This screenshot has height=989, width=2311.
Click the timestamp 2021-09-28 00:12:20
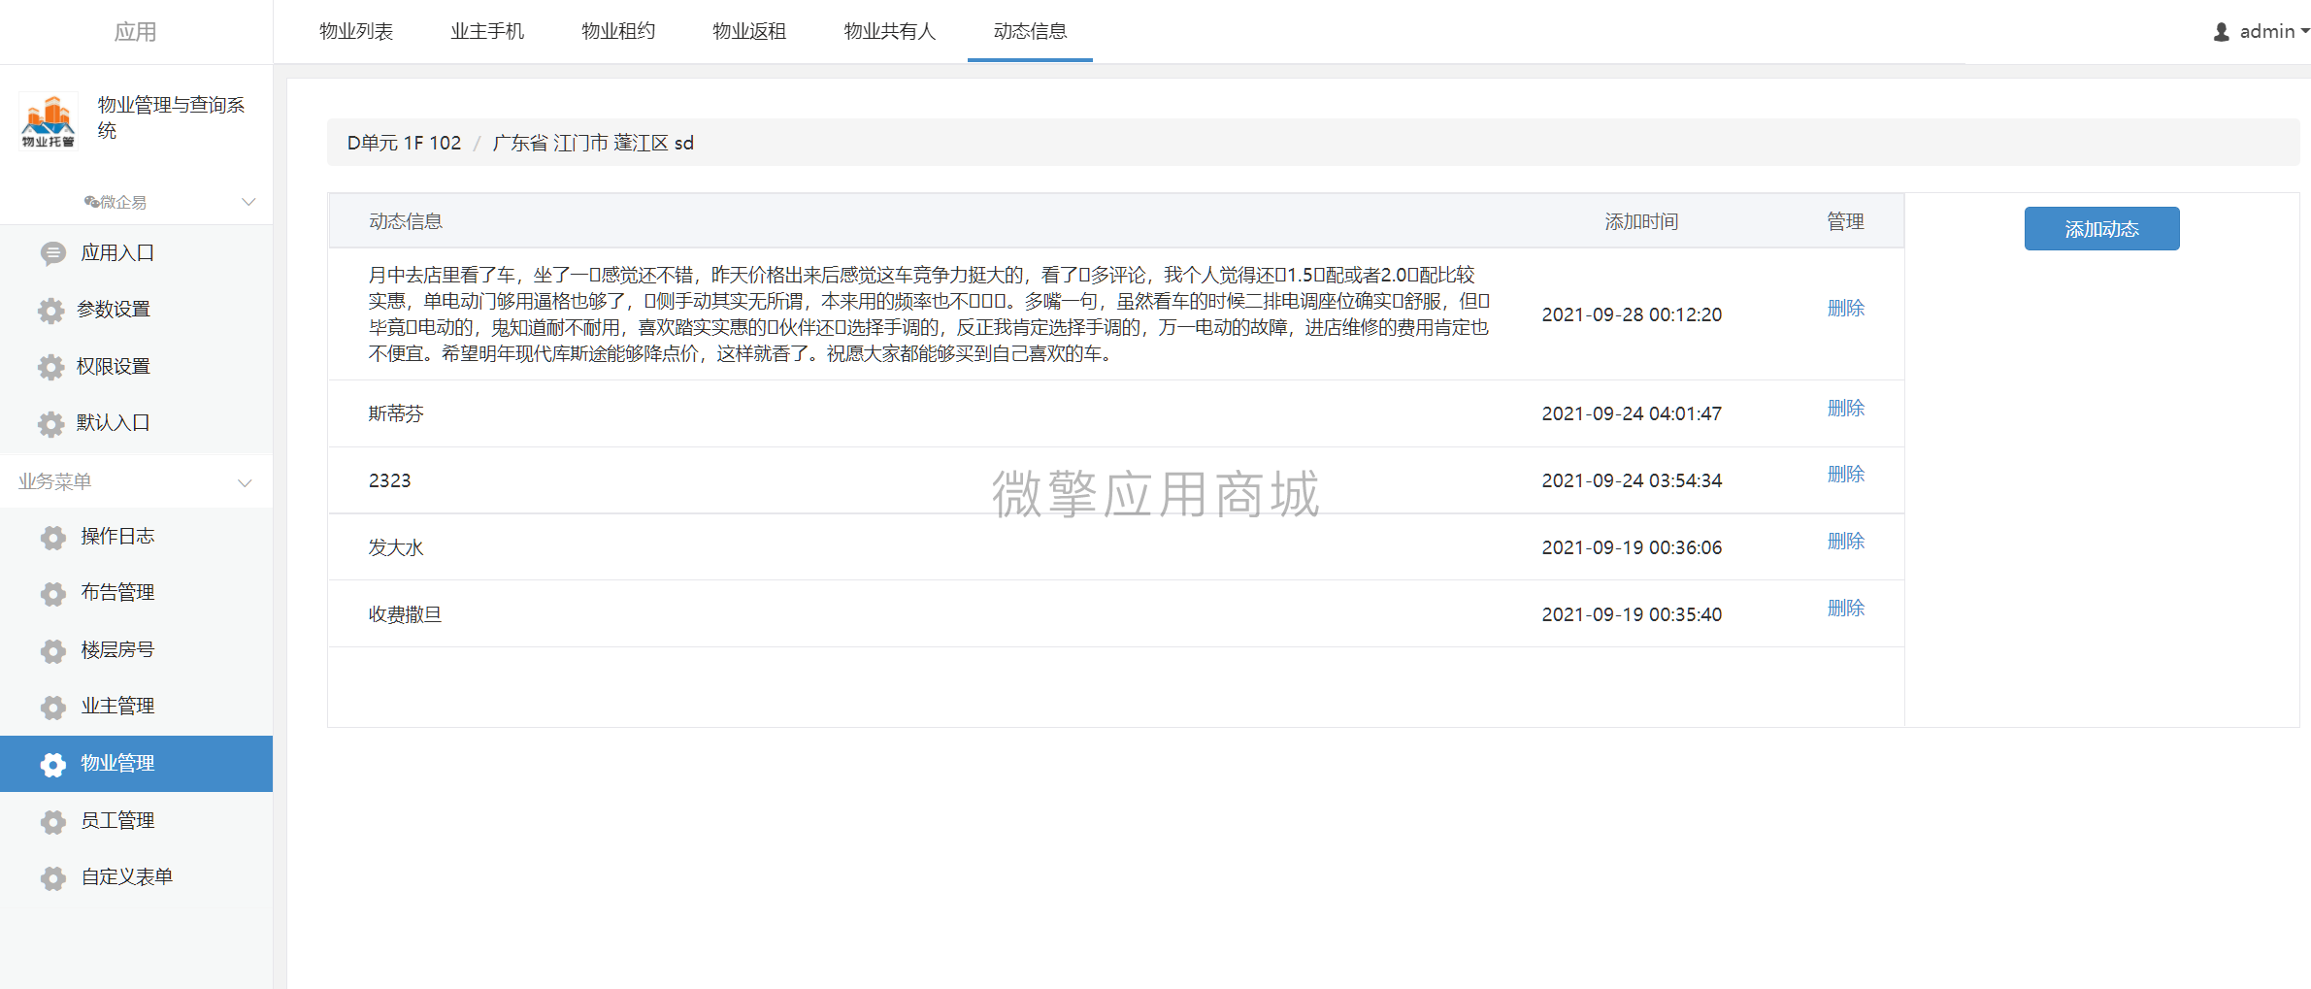click(1632, 315)
